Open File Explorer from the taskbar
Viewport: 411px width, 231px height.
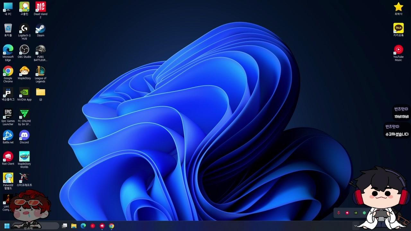click(74, 226)
